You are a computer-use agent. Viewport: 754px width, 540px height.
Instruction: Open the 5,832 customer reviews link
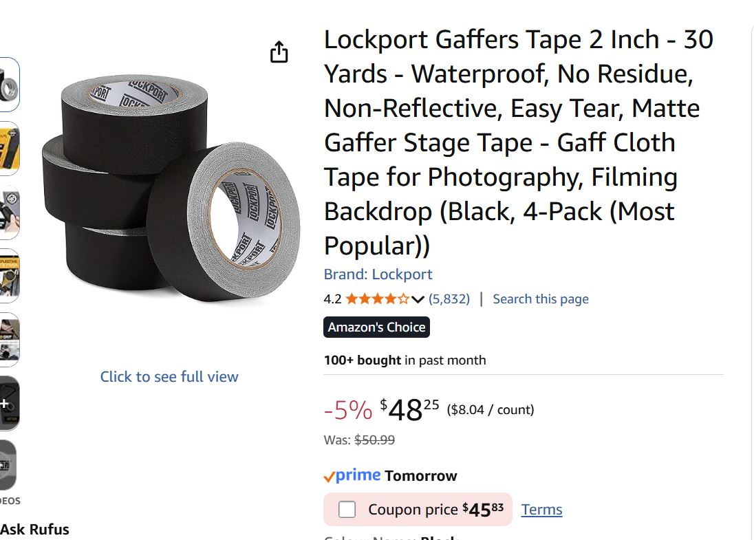coord(449,299)
